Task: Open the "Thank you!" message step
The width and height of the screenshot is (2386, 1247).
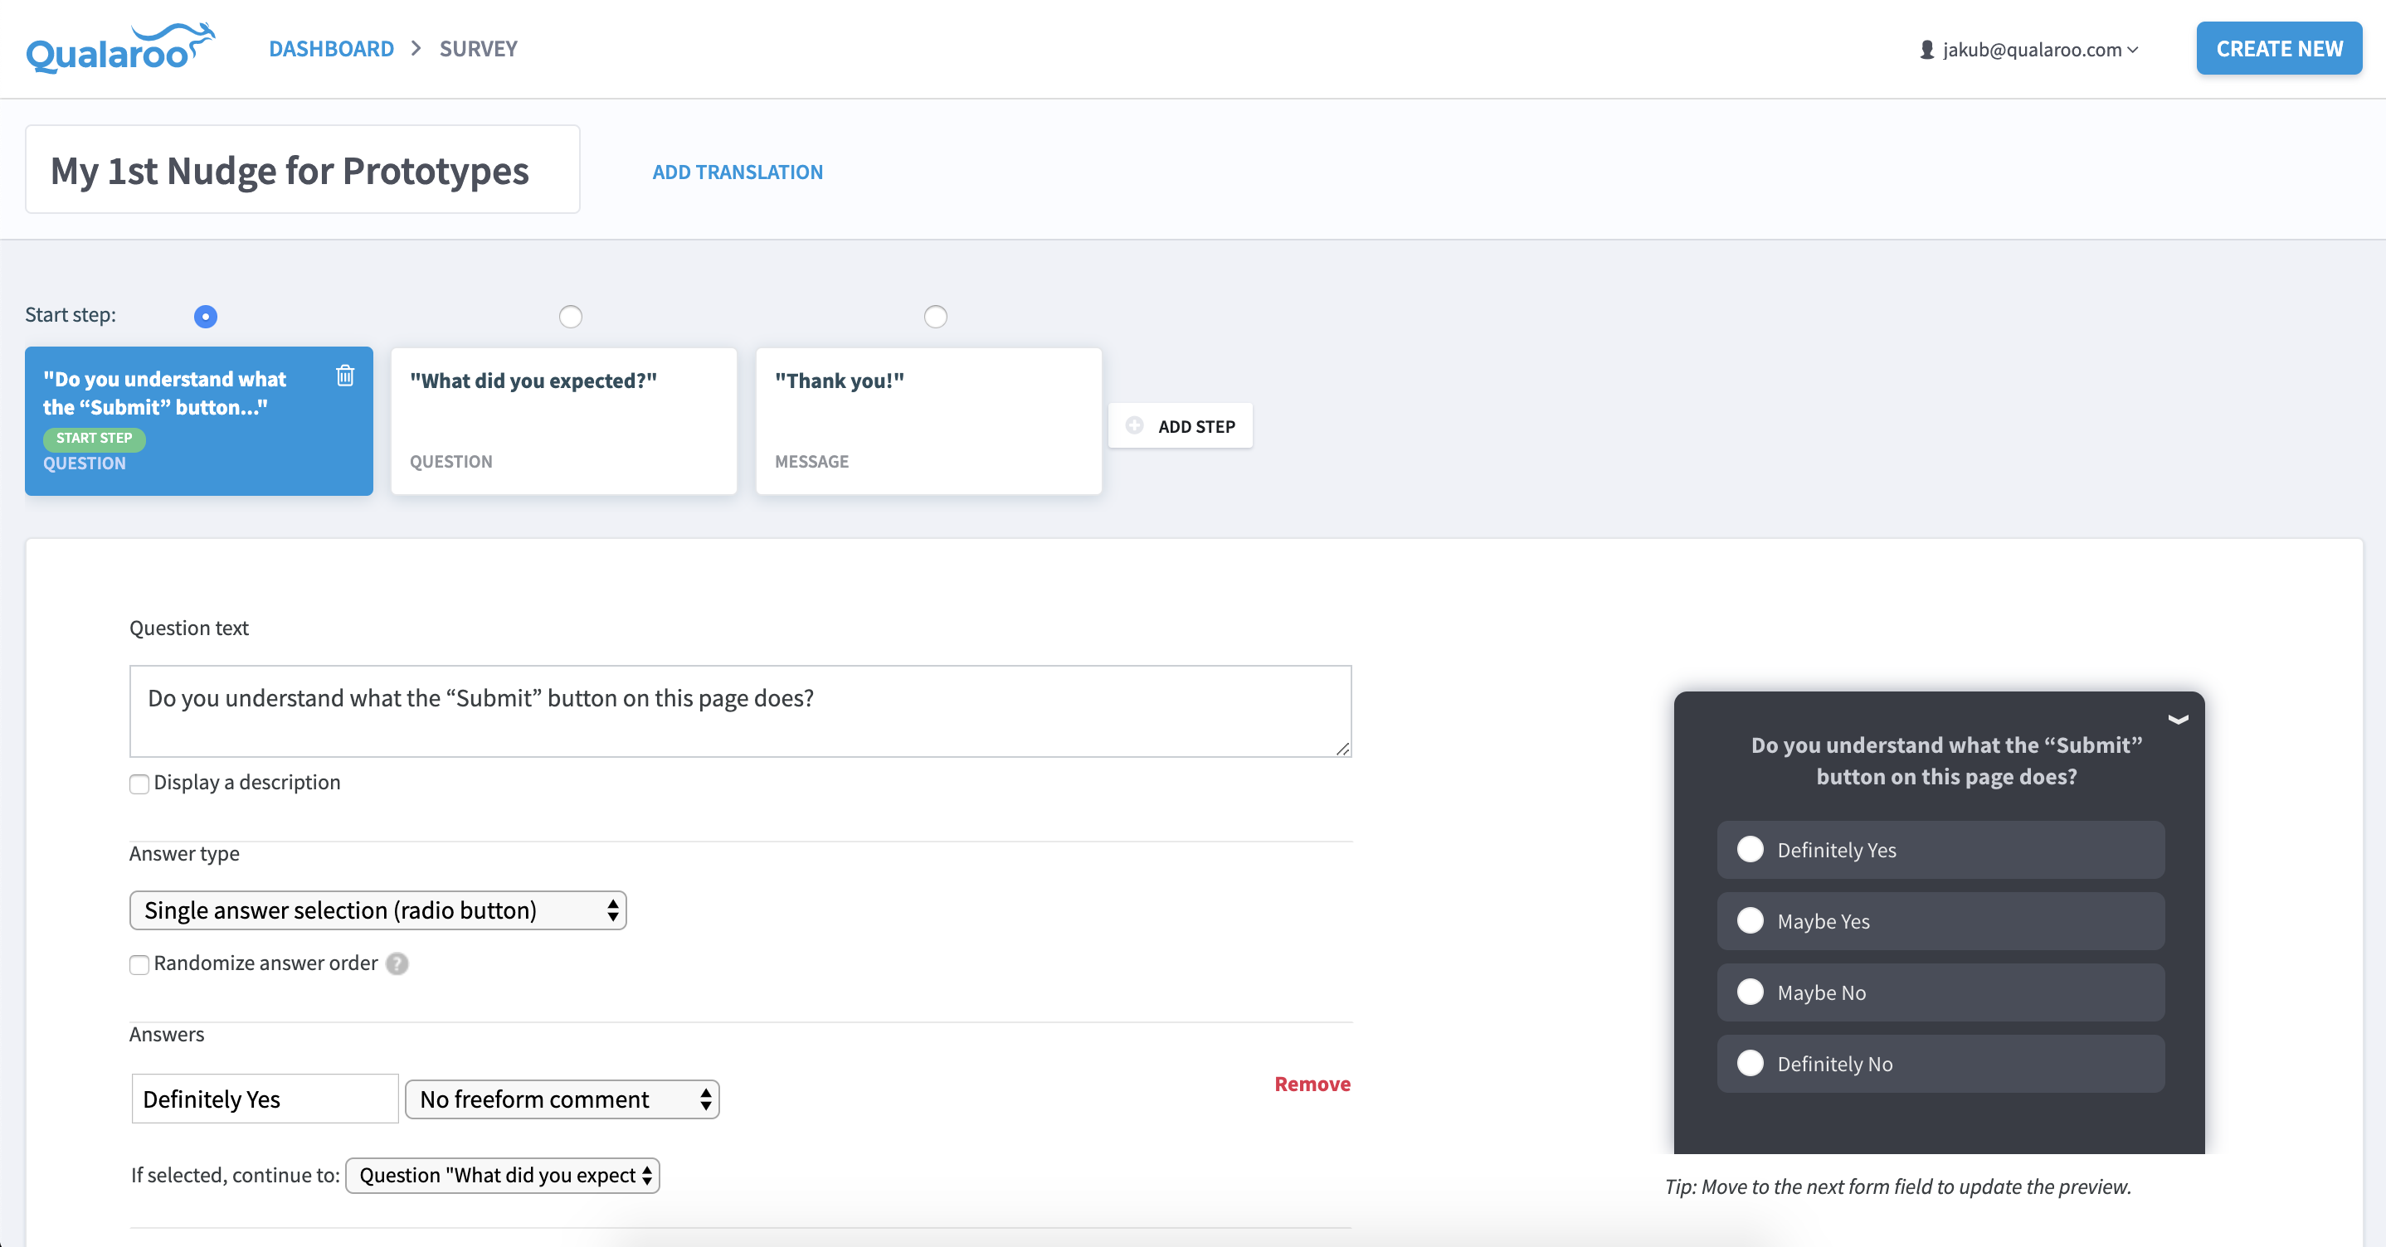Action: pos(928,421)
